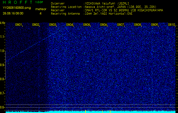Click the 0801 time marker

pyautogui.click(x=18, y=25)
